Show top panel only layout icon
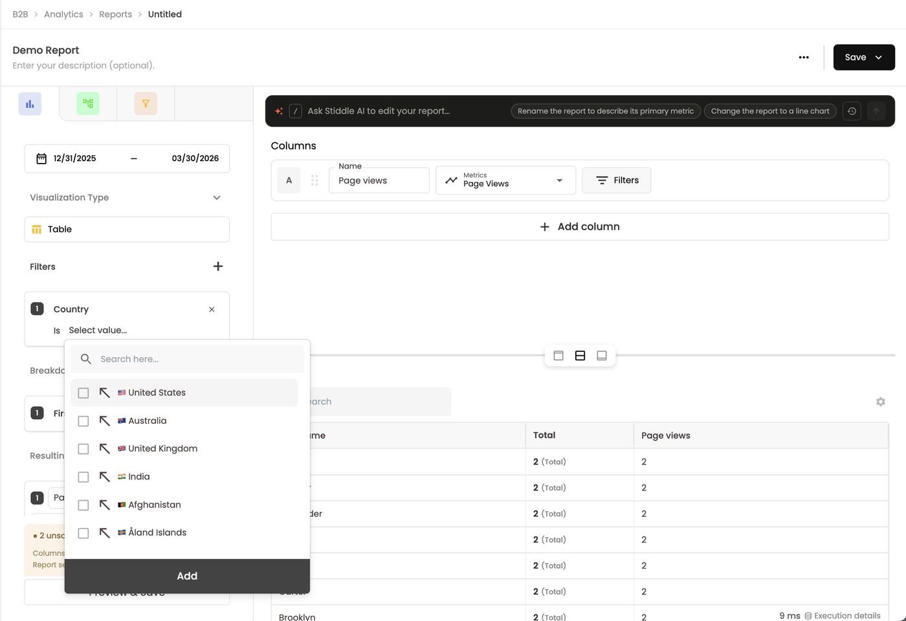Image resolution: width=906 pixels, height=621 pixels. click(558, 356)
